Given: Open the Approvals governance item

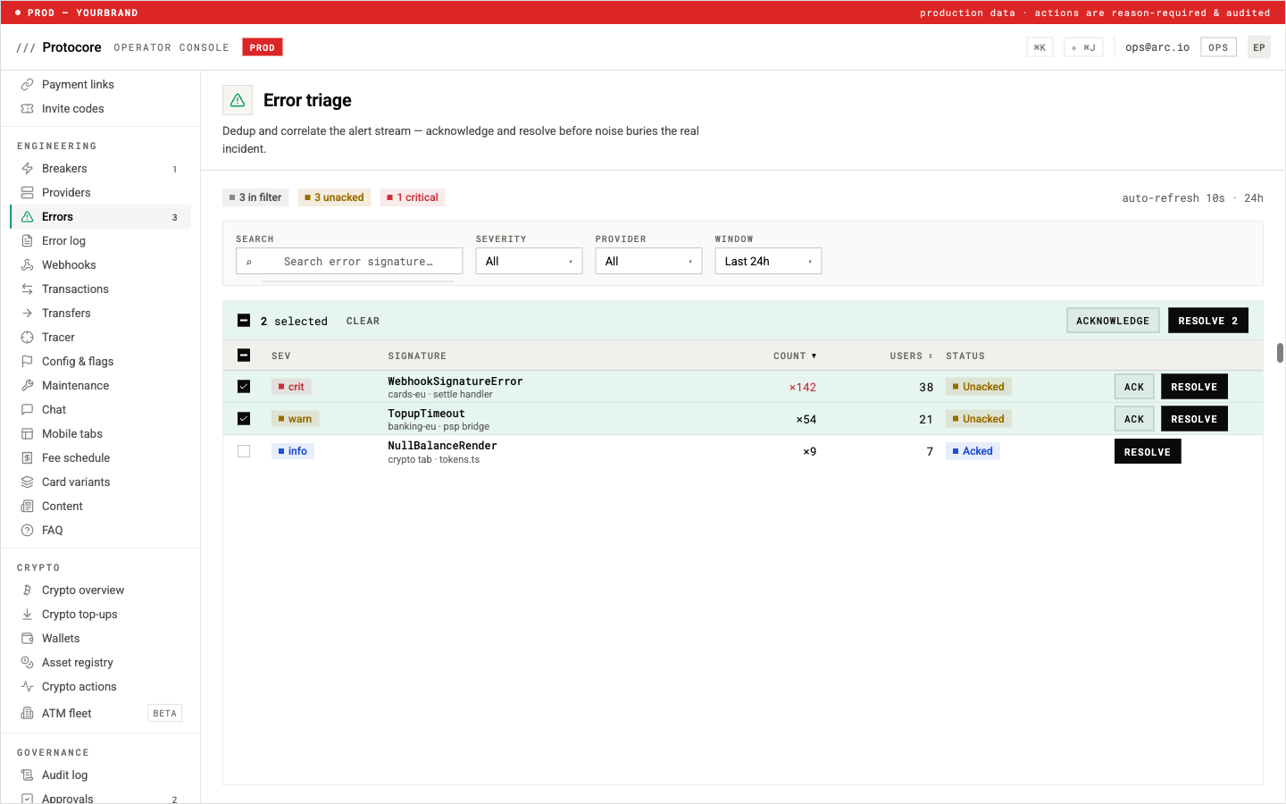Looking at the screenshot, I should point(100,798).
